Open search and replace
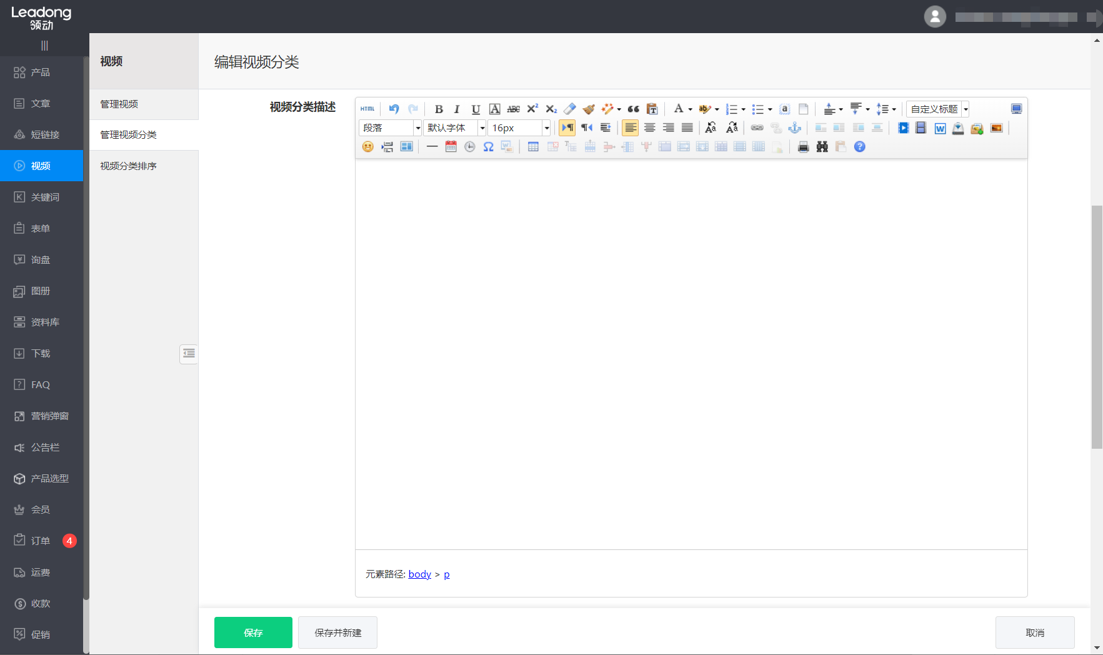Screen dimensions: 1103x655 click(x=822, y=146)
